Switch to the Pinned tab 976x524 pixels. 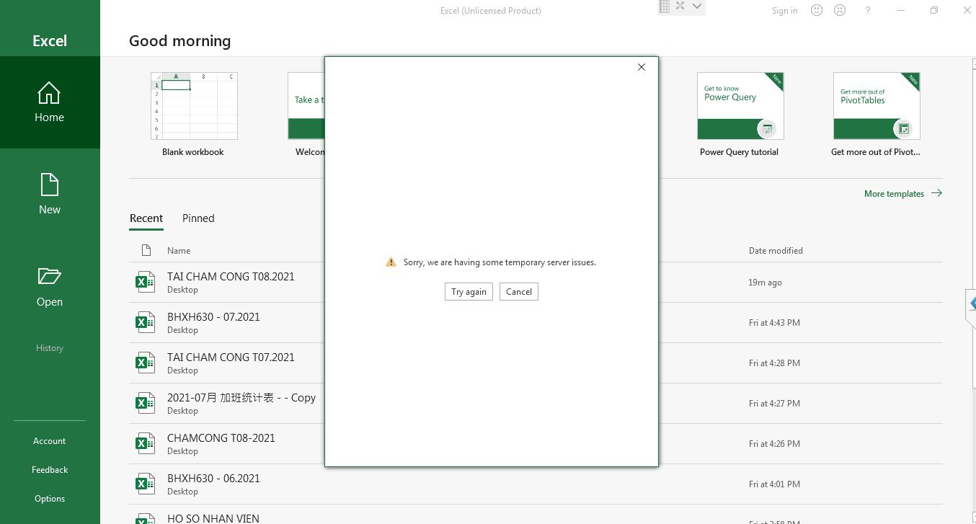tap(198, 218)
